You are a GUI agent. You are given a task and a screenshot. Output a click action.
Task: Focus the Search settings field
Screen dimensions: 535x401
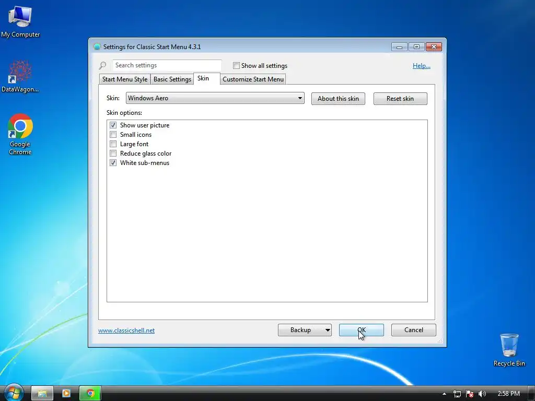pyautogui.click(x=167, y=65)
